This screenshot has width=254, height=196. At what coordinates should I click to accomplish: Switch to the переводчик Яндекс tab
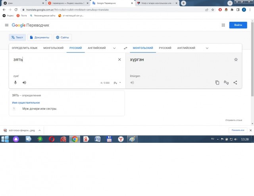pos(68,3)
